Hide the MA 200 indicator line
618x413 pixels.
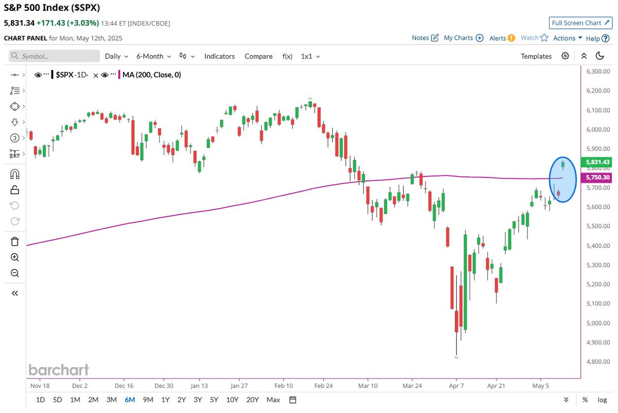(x=105, y=75)
